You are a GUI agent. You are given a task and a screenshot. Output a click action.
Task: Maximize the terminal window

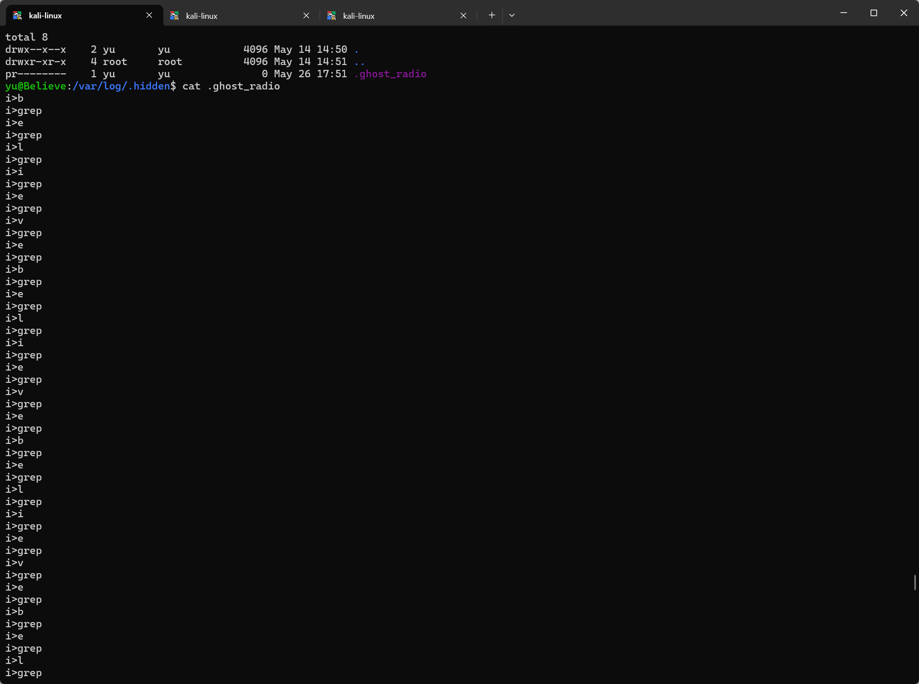point(874,13)
